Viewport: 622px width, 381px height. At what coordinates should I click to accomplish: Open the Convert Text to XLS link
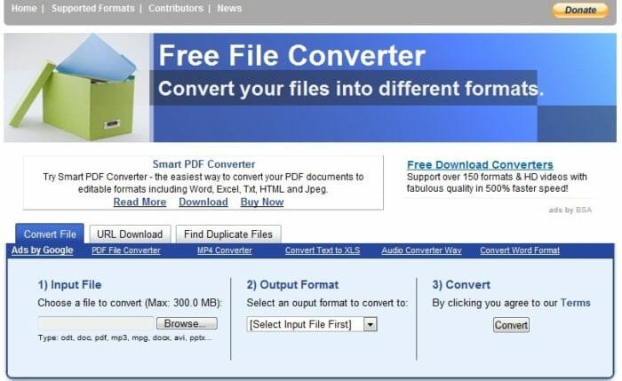(x=323, y=250)
